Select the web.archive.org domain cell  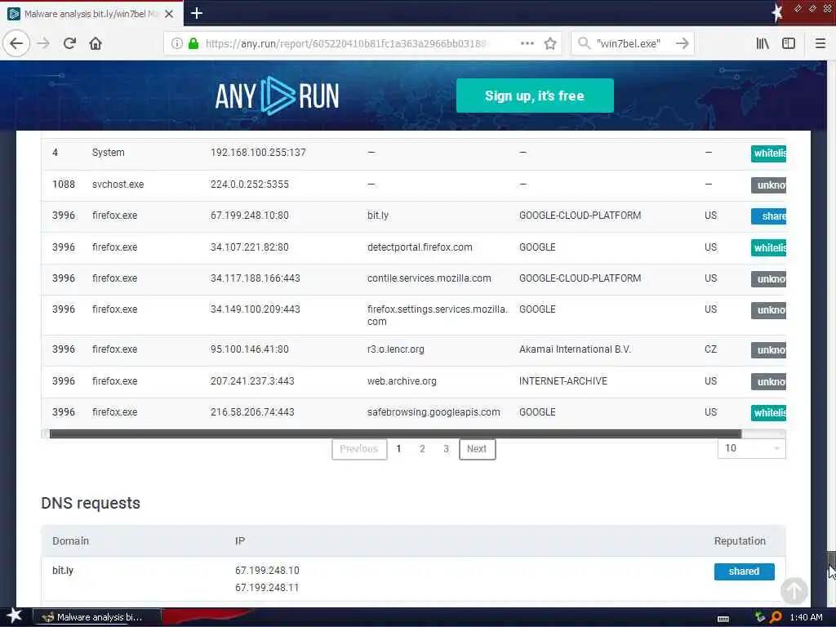(402, 381)
